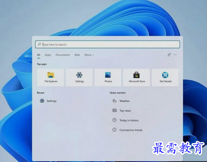Run the Weather quick search
This screenshot has height=162, width=207.
point(121,101)
